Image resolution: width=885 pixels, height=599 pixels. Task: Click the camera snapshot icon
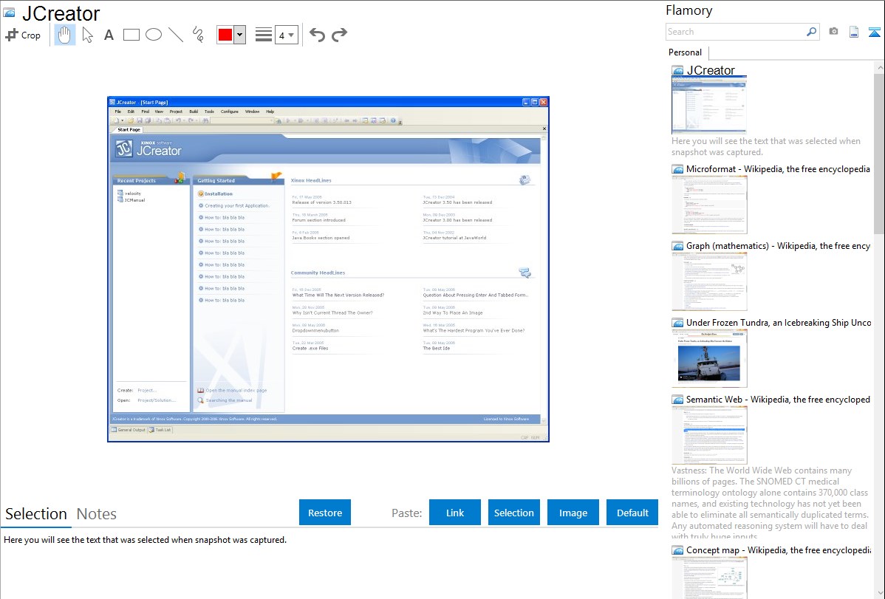833,32
